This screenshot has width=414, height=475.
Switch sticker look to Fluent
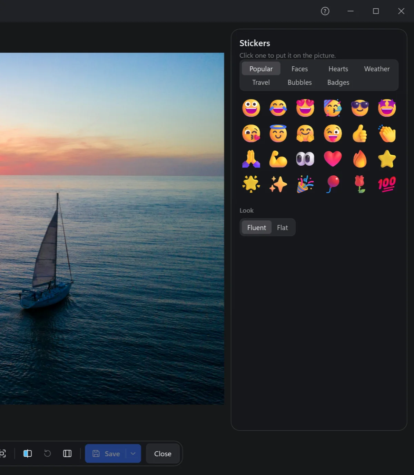coord(256,227)
